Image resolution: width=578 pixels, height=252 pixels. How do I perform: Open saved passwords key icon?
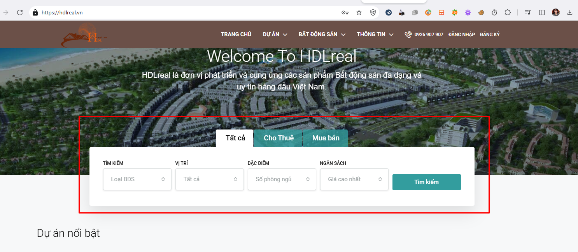(x=345, y=12)
